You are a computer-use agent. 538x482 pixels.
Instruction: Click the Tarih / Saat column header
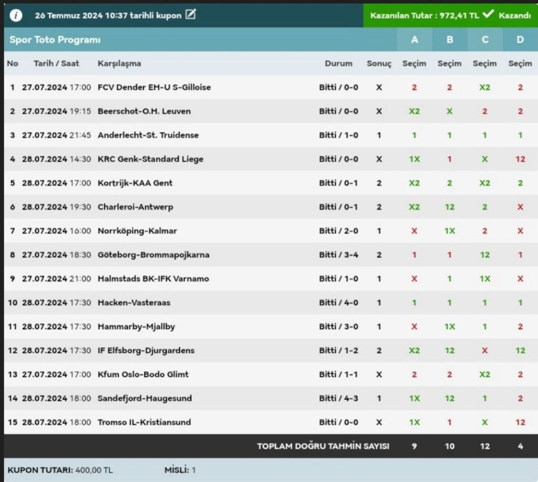(56, 64)
